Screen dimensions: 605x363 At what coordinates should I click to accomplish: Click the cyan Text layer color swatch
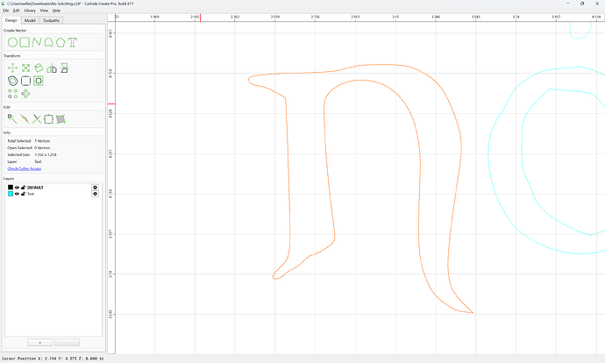[11, 194]
